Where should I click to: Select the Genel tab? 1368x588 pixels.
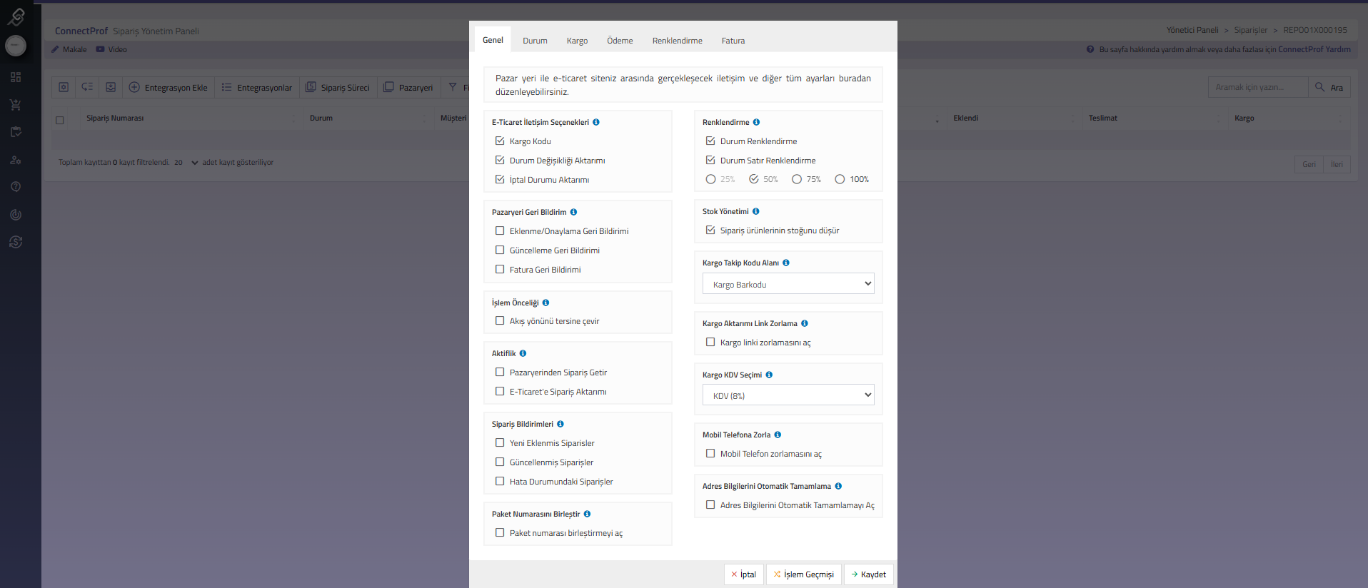tap(493, 40)
